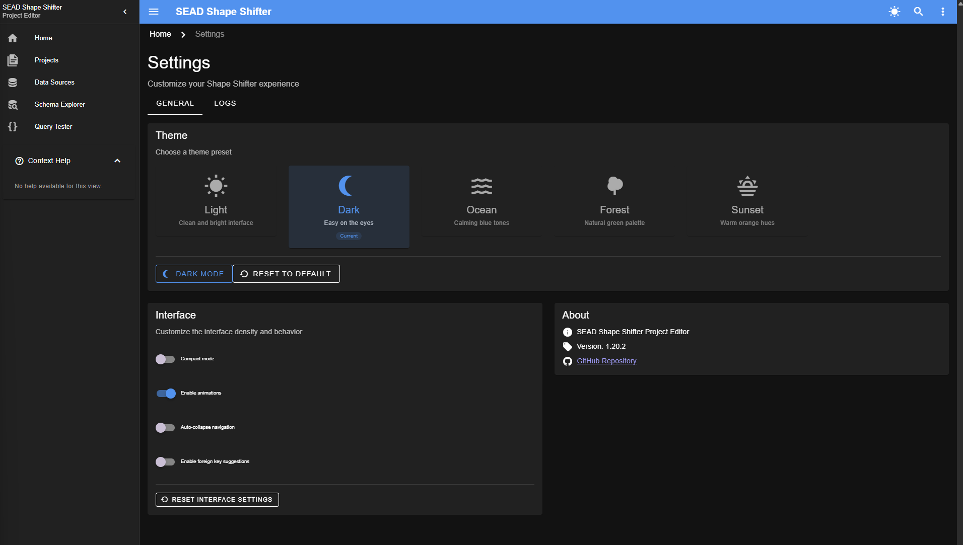Click Reset to Default button
963x545 pixels.
(286, 274)
